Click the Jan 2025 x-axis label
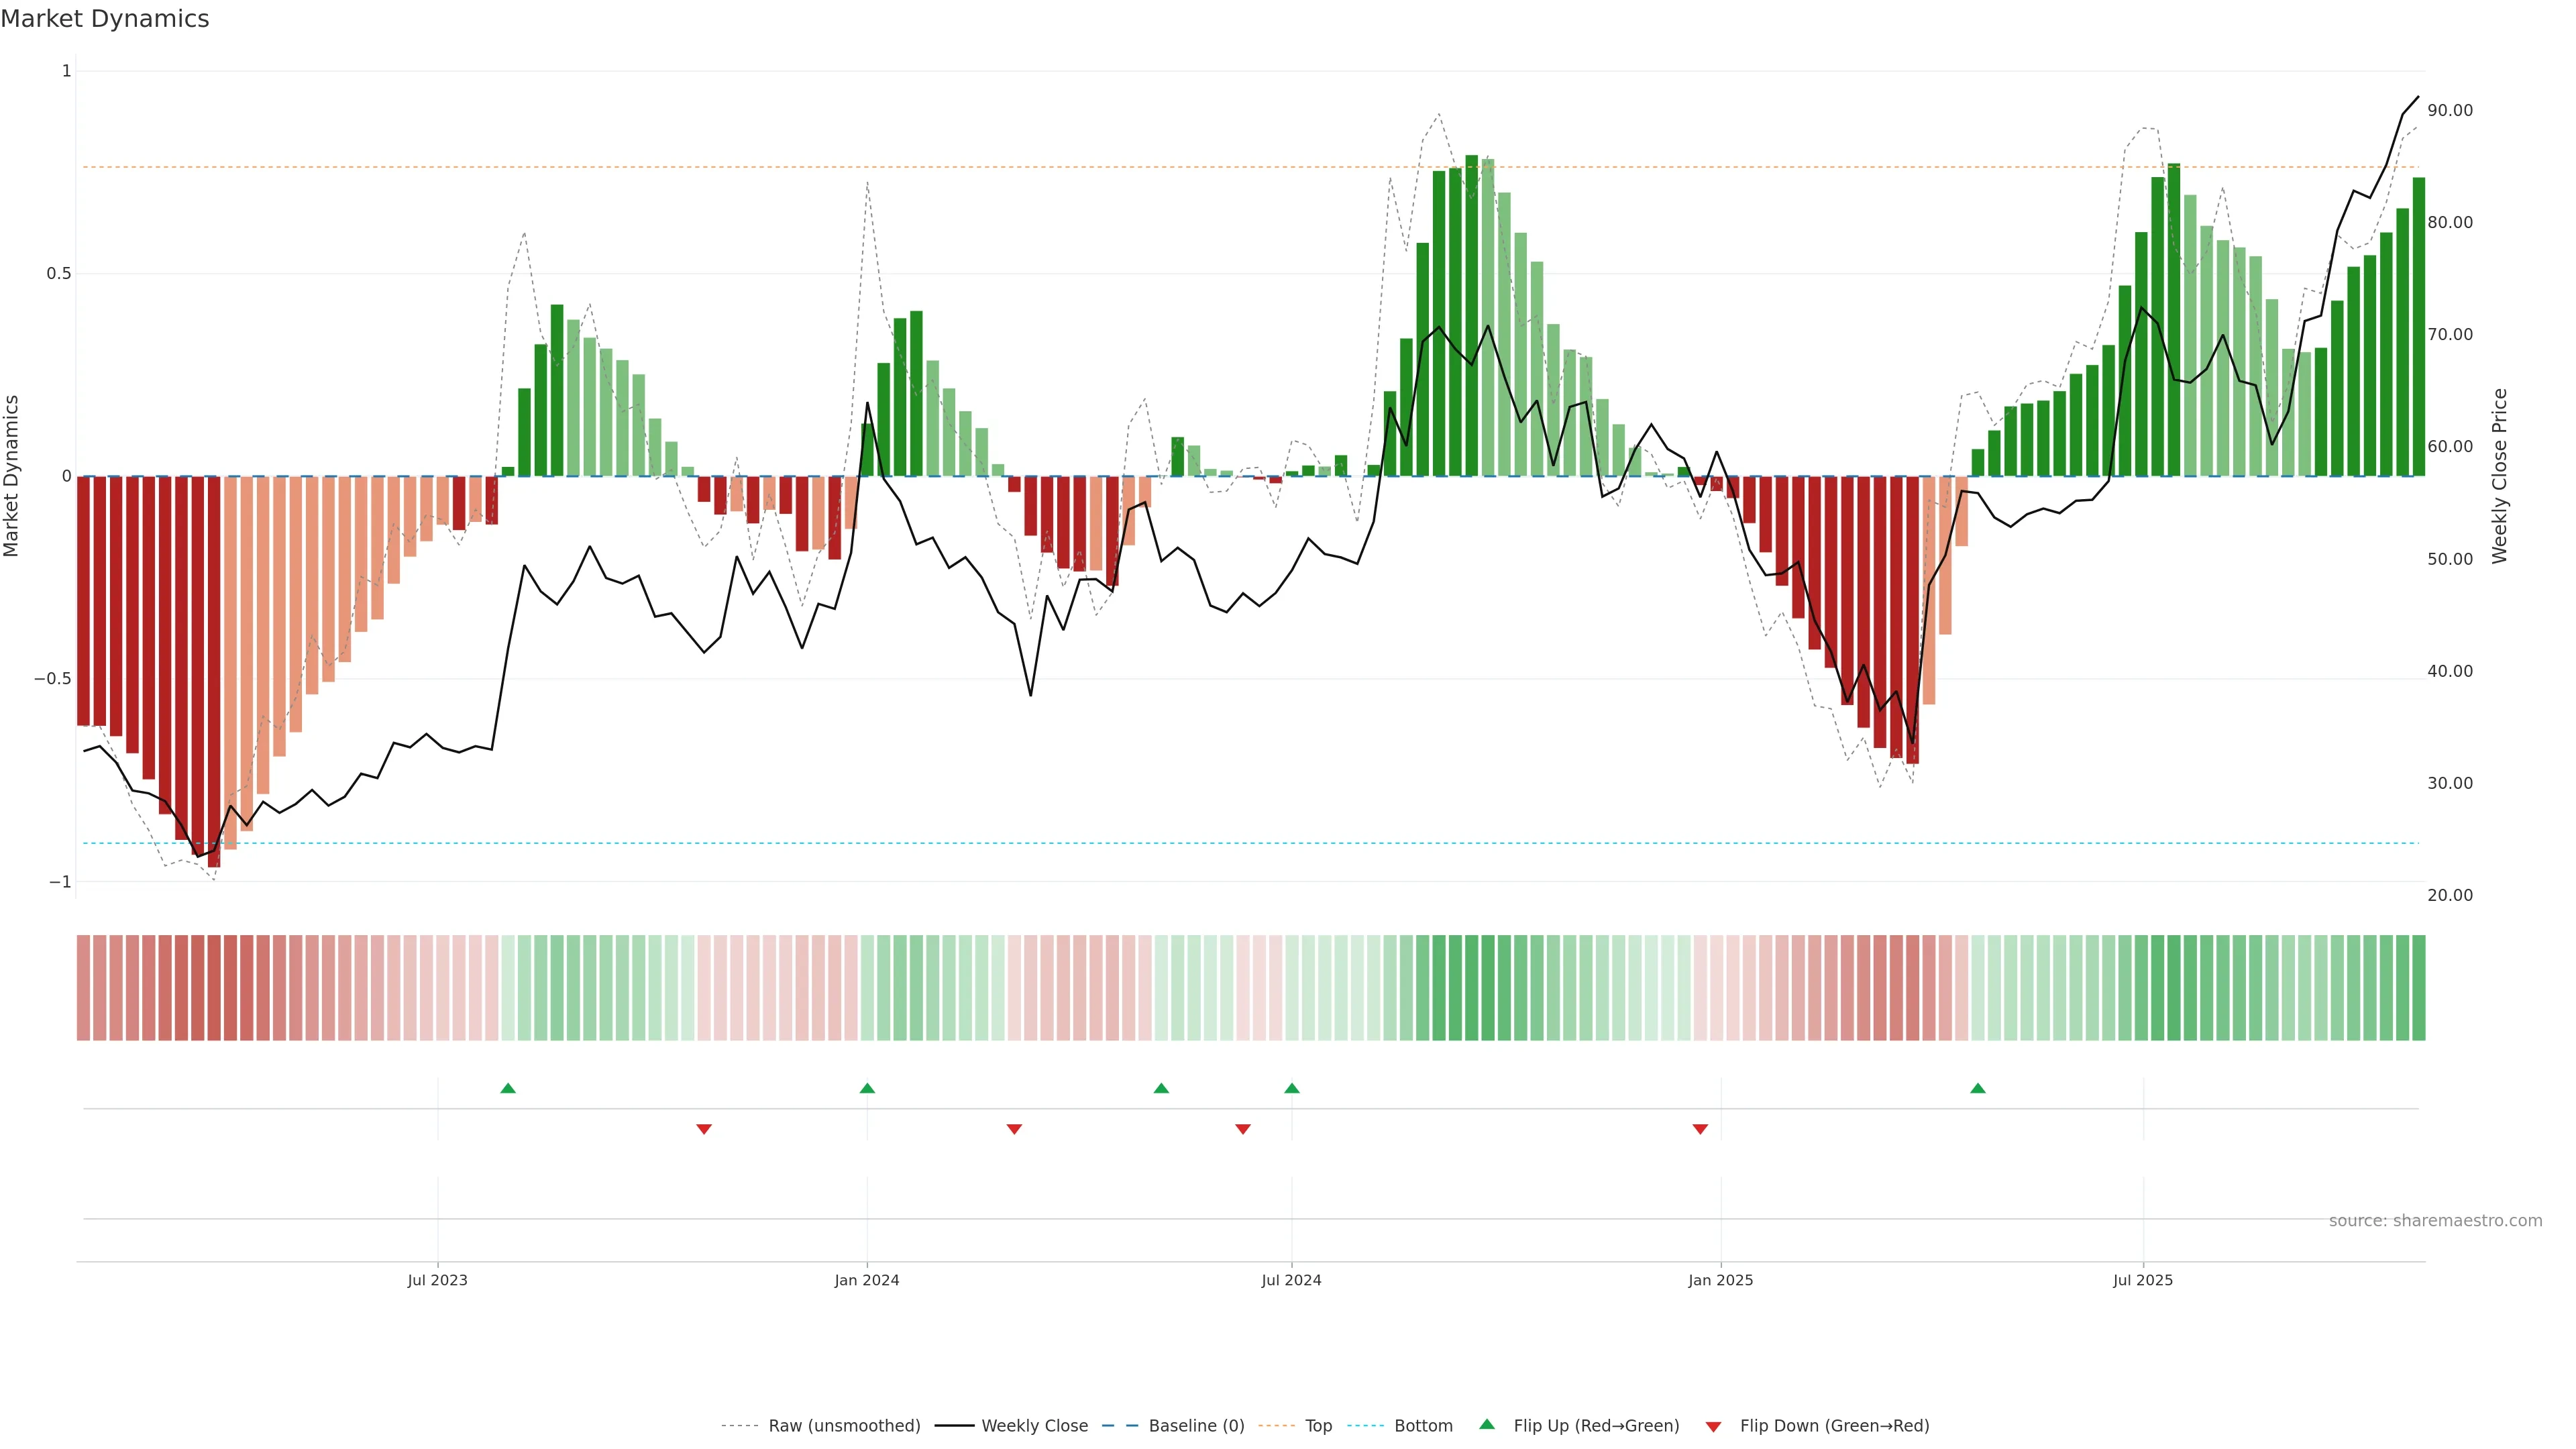This screenshot has width=2576, height=1449. 1720,1280
